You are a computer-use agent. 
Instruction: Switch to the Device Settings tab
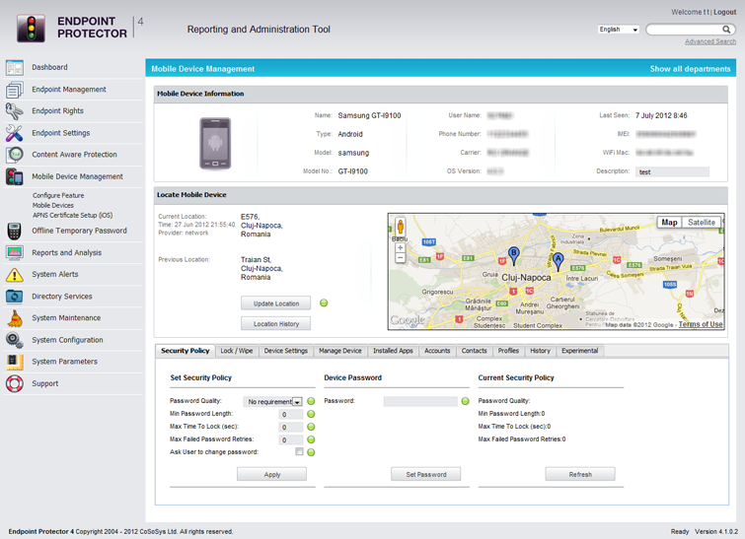tap(285, 351)
